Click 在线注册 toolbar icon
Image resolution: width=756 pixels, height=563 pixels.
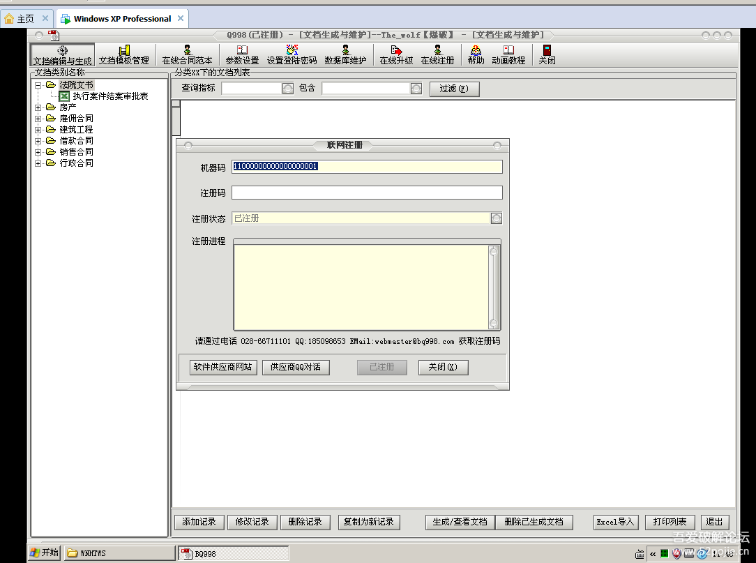click(437, 55)
